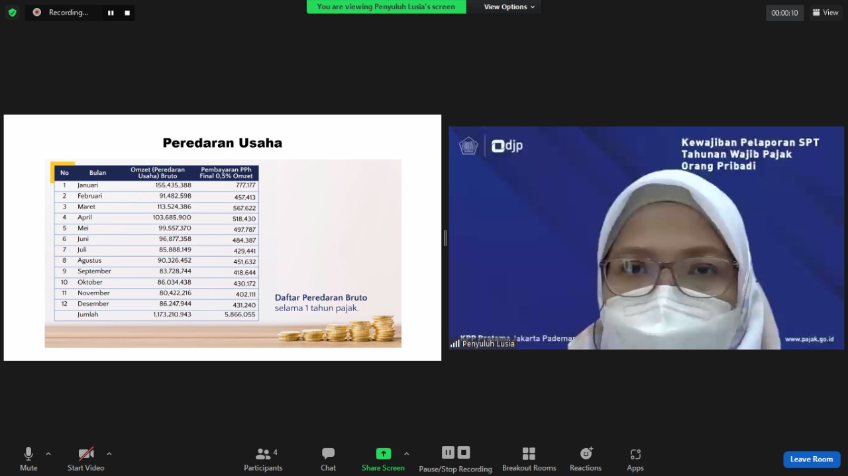This screenshot has height=476, width=848.
Task: Click the Leave Room button
Action: pyautogui.click(x=811, y=459)
